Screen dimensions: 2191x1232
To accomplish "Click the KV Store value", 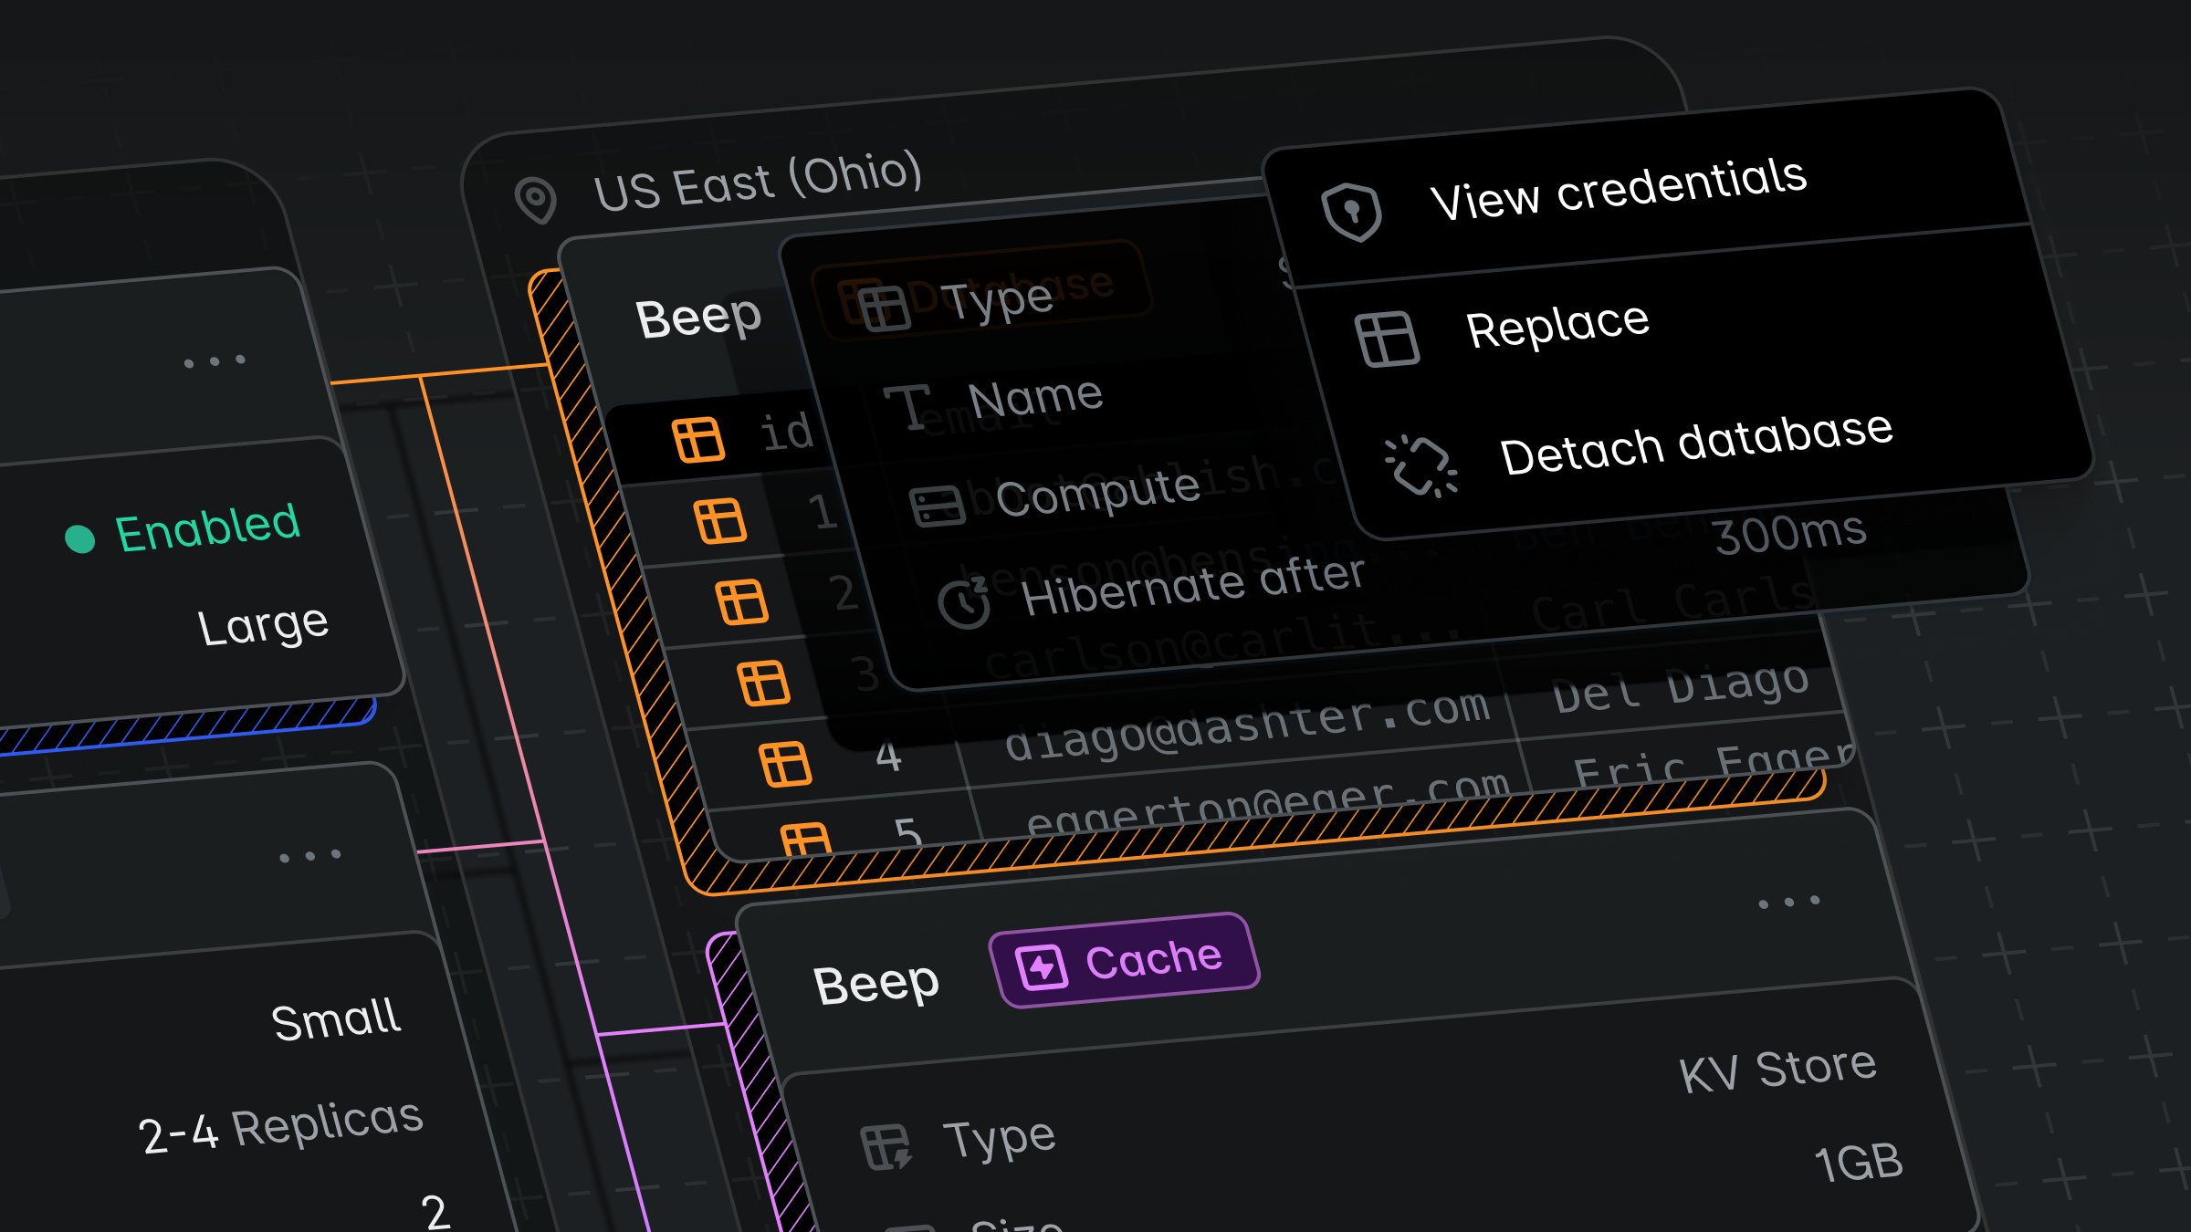I will pos(1777,1070).
